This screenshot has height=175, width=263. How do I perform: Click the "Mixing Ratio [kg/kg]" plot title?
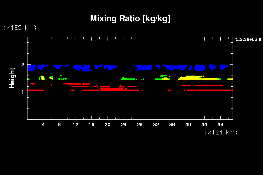(x=130, y=19)
